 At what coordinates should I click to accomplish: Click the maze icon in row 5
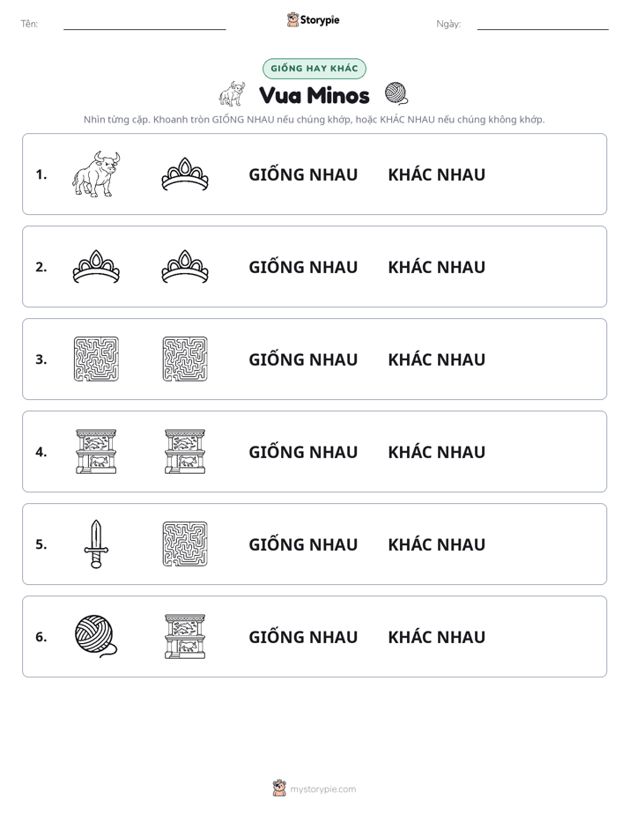tap(185, 544)
